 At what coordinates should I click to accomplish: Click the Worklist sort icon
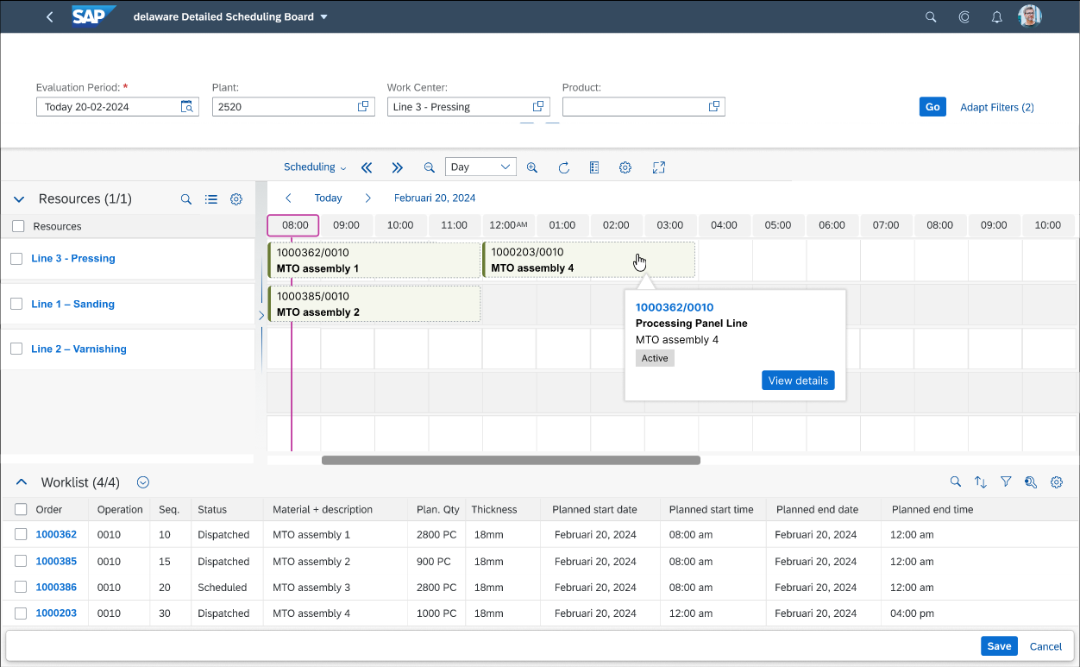[x=981, y=482]
